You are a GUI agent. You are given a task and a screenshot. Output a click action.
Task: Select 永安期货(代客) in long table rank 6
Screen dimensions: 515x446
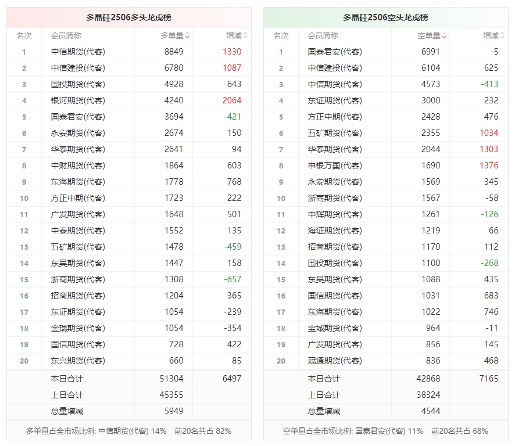pyautogui.click(x=78, y=133)
